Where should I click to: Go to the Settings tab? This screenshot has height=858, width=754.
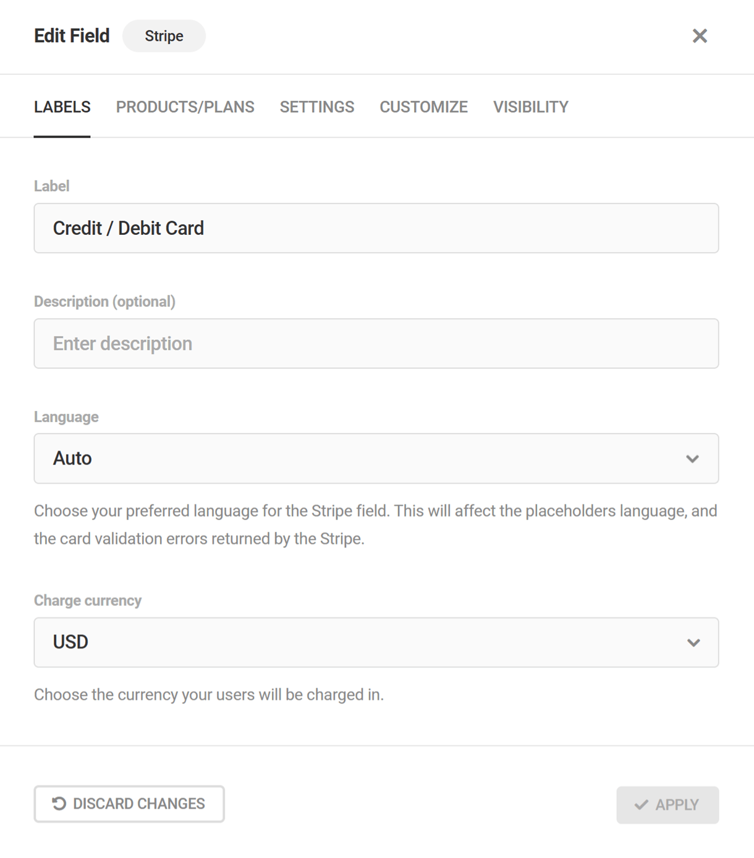click(317, 107)
